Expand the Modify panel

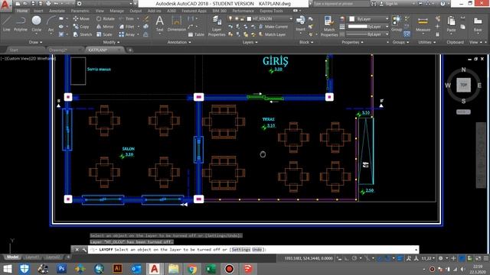(x=111, y=42)
